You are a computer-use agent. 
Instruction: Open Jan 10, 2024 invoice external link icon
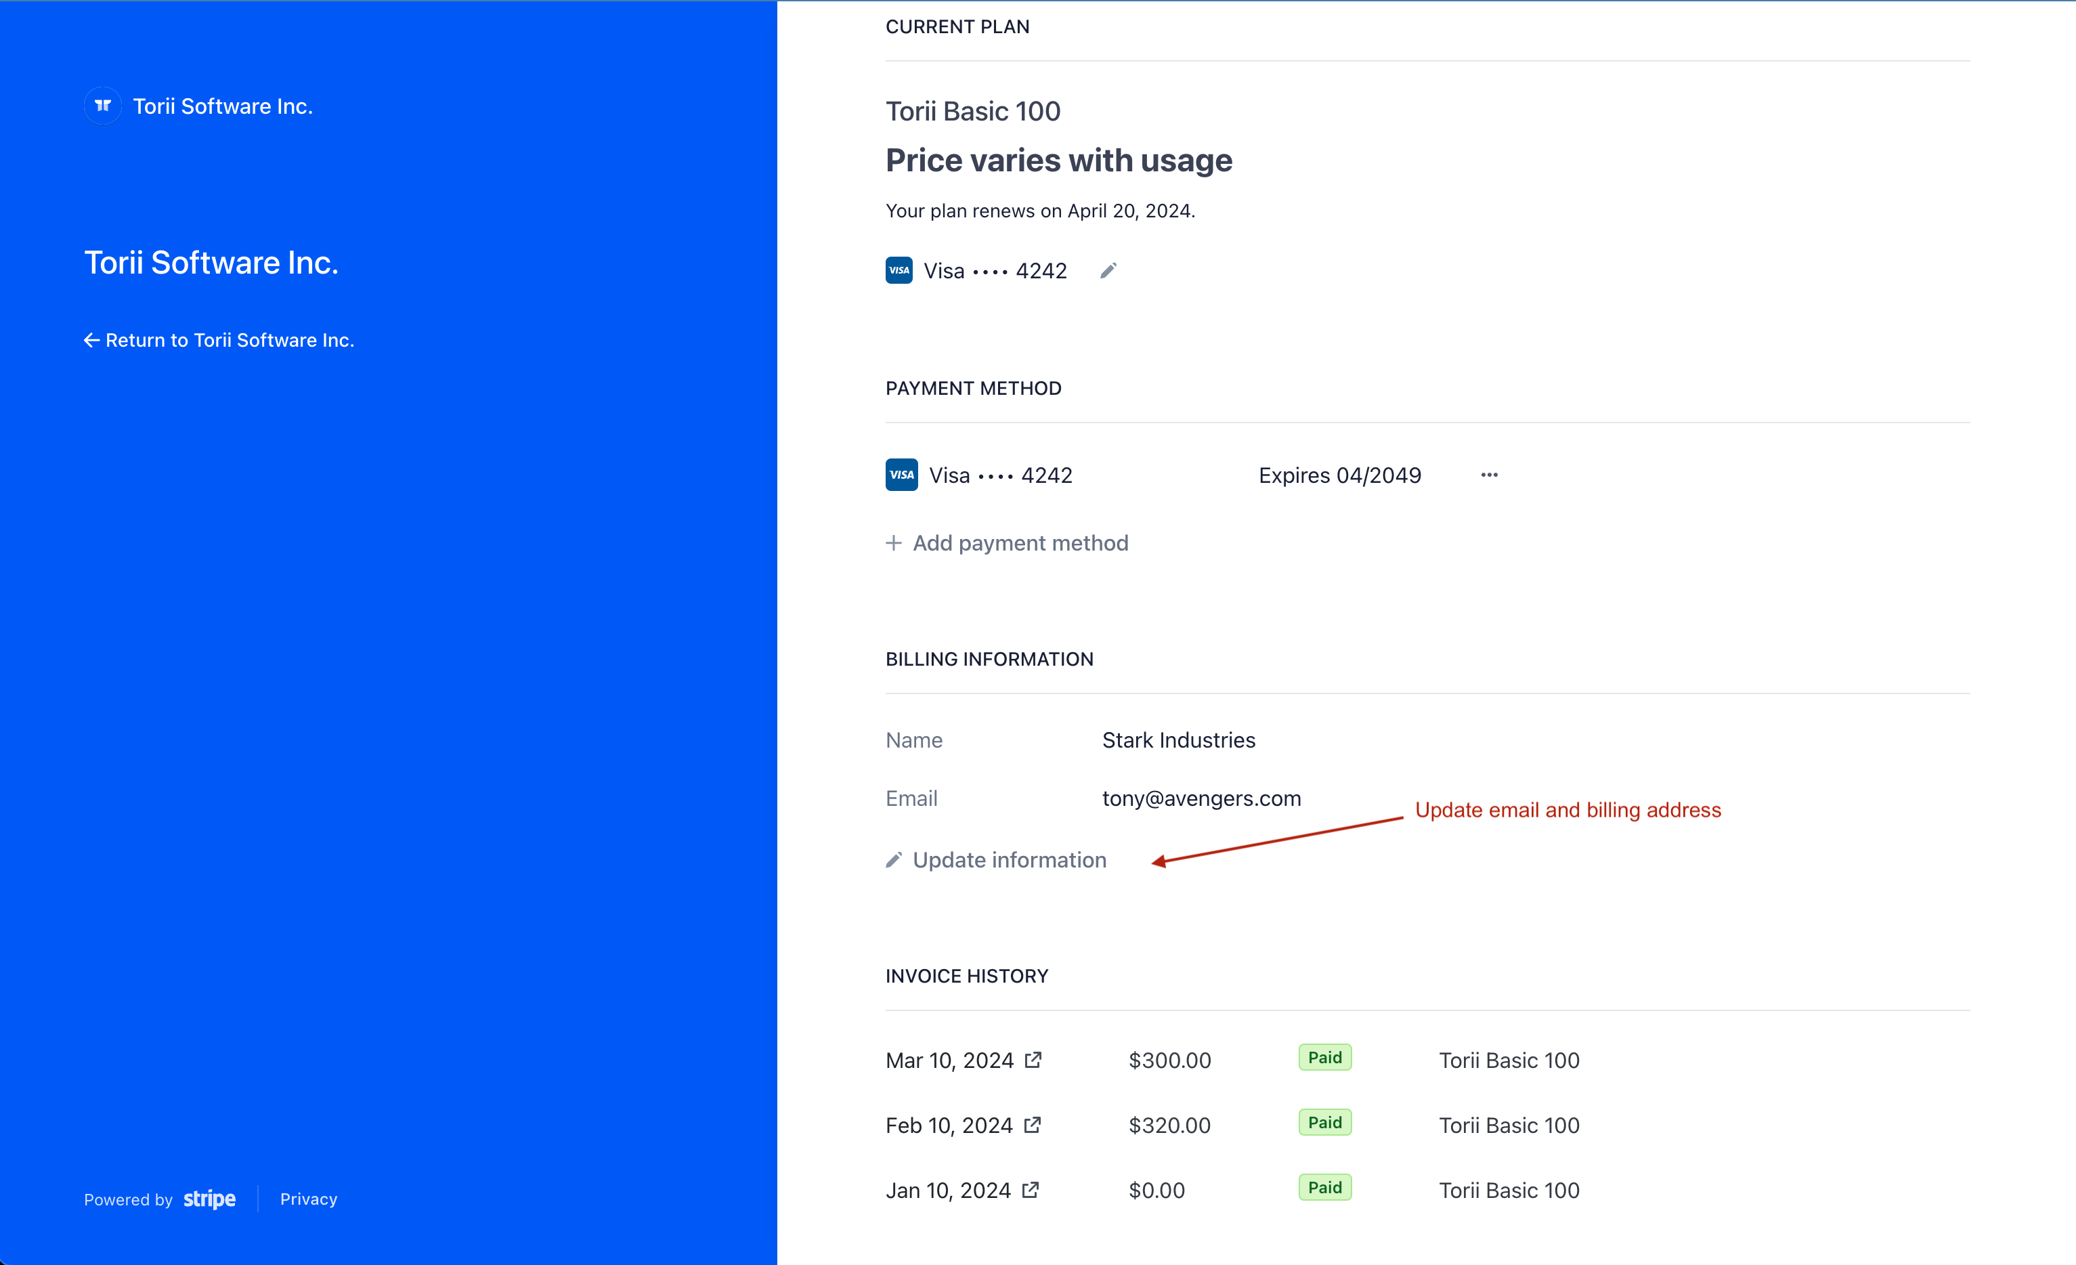pyautogui.click(x=1031, y=1189)
